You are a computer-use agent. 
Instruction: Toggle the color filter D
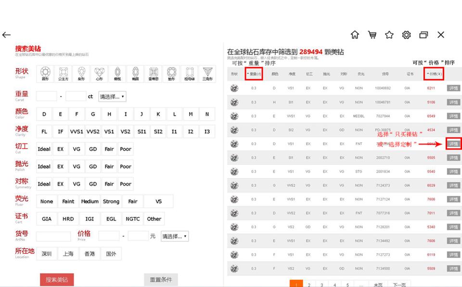pos(43,114)
